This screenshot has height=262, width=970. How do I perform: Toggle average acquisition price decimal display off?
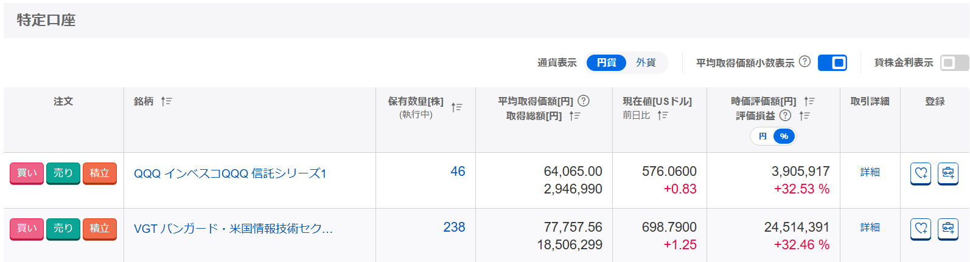point(832,62)
